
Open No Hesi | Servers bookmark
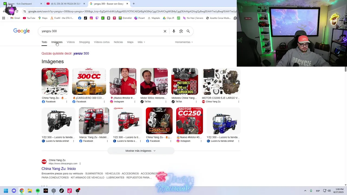(193, 18)
